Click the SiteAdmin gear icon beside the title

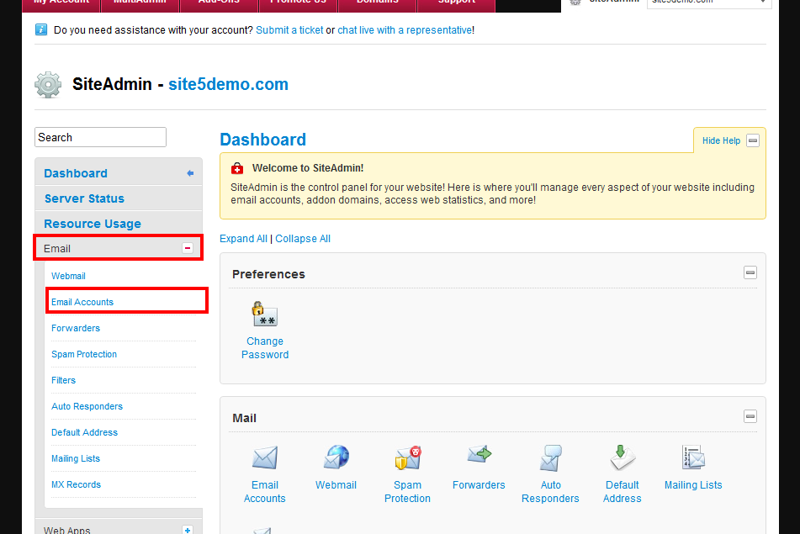[48, 85]
